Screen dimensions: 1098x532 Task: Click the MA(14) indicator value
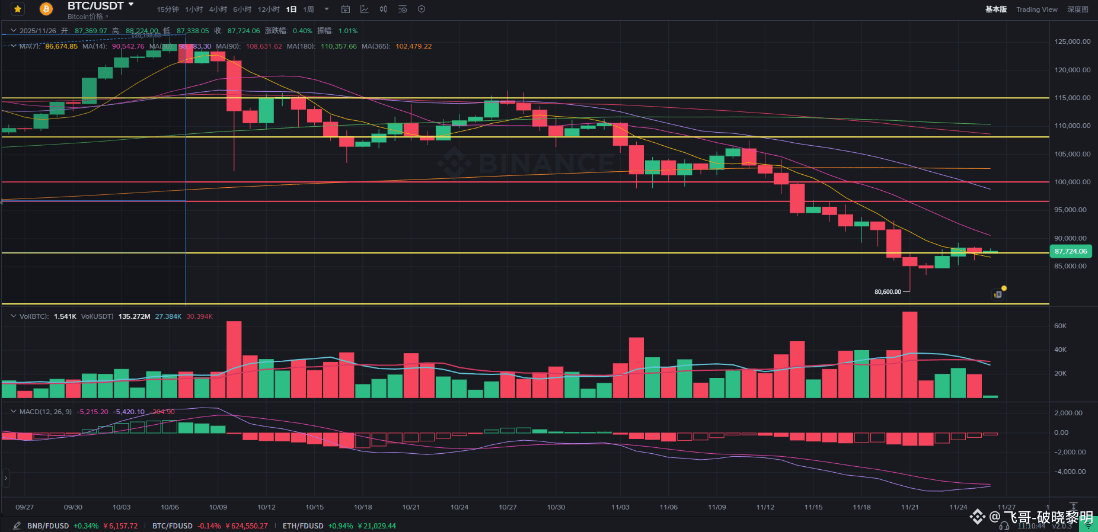pos(128,46)
